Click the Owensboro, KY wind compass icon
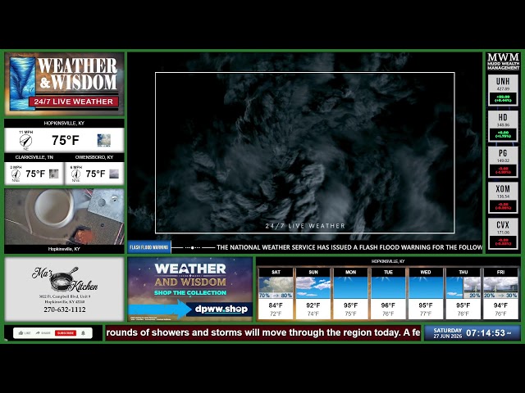525x393 pixels. click(76, 174)
